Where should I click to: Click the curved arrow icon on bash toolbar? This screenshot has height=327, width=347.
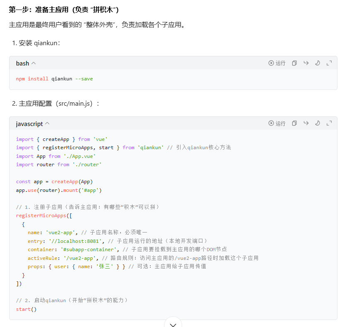coord(306,63)
